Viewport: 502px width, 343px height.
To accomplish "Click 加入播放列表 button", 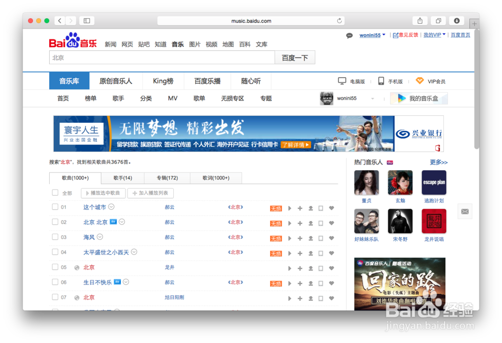I will click(151, 193).
